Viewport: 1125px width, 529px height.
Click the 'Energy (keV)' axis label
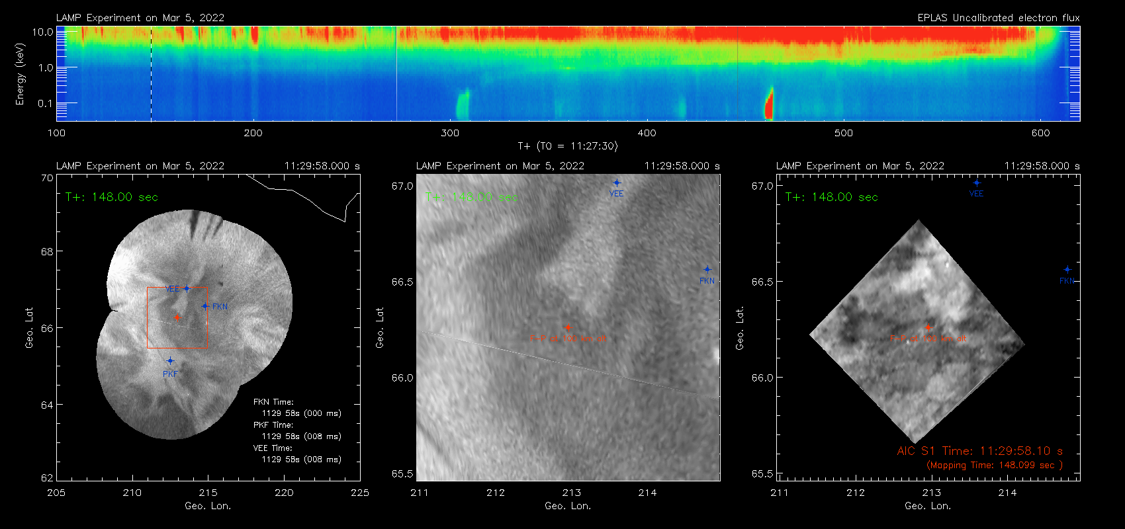[x=21, y=74]
